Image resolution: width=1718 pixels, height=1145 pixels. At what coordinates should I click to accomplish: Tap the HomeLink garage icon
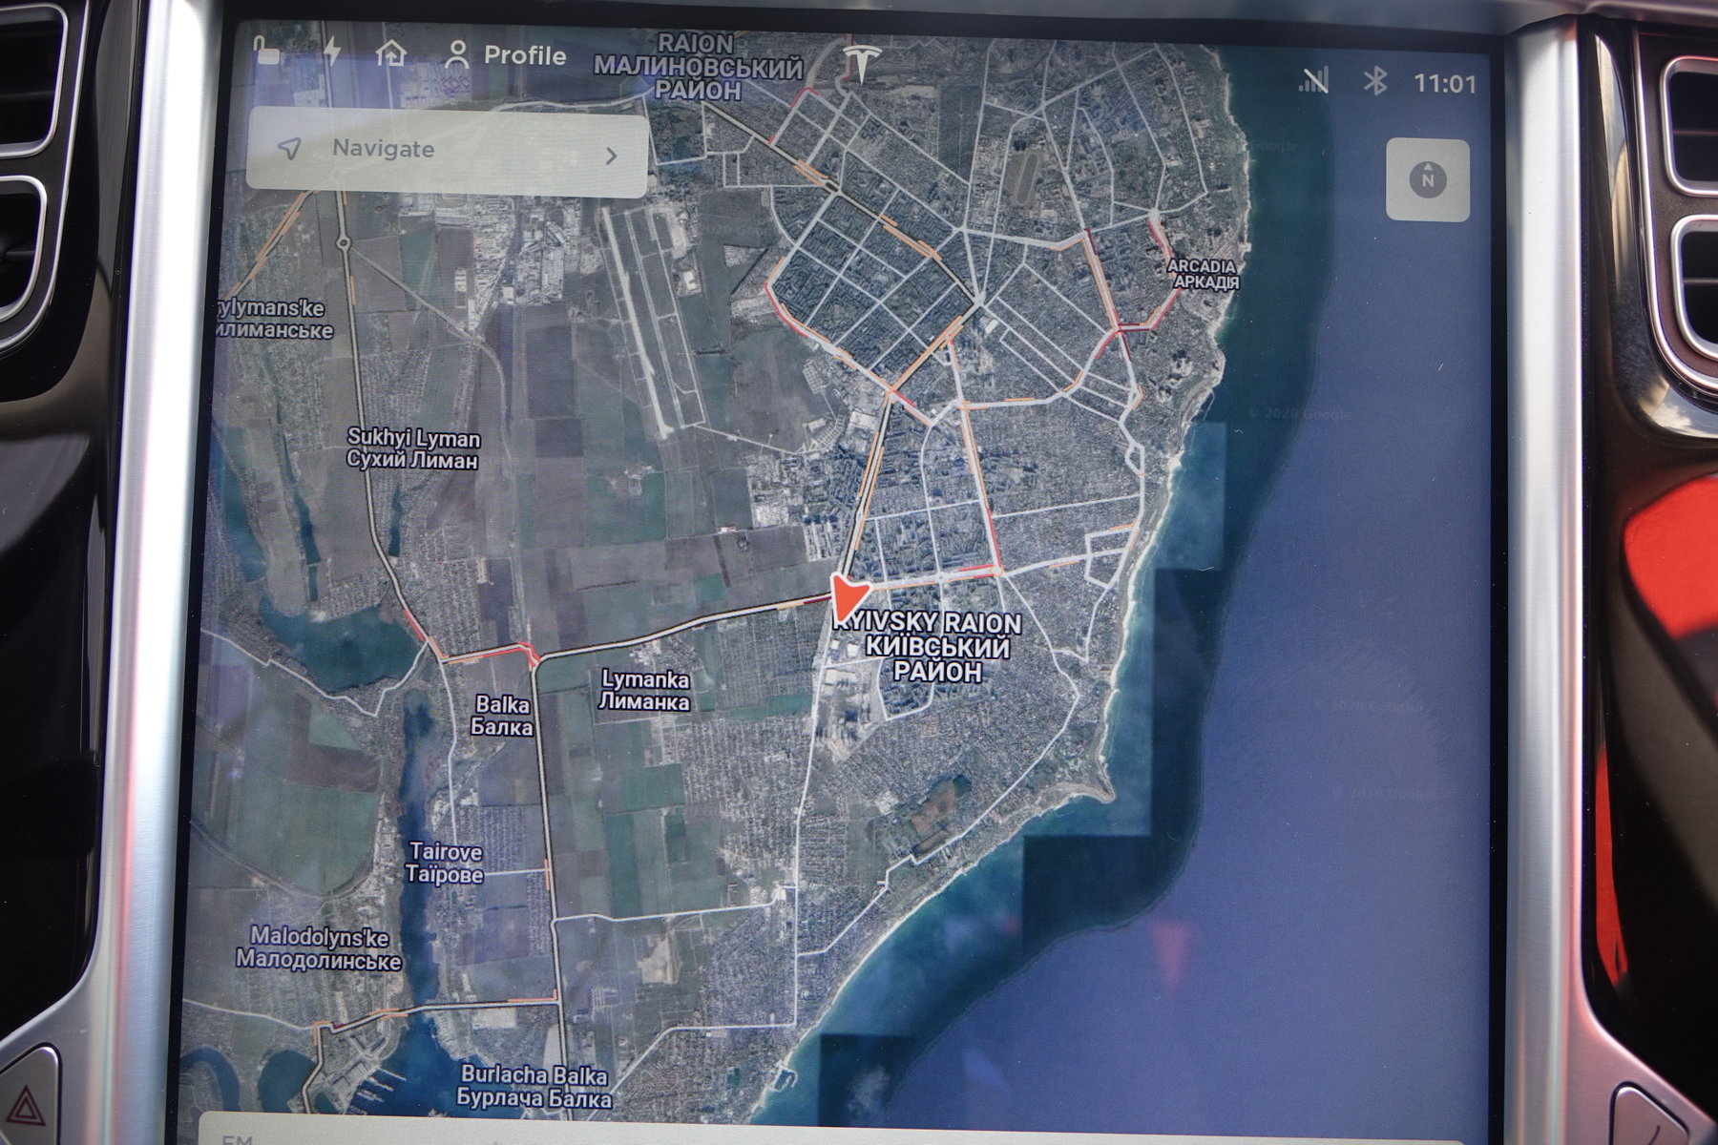[x=391, y=53]
